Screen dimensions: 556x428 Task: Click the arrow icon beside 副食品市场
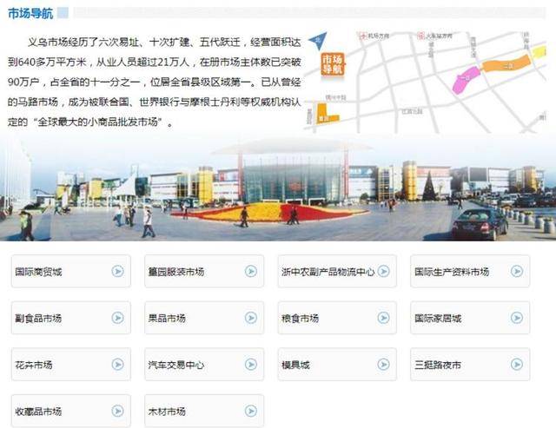coord(118,318)
